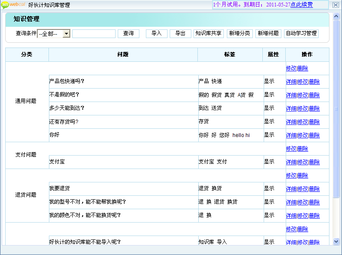Open 详细 for 还有存货吗 row

(x=291, y=122)
